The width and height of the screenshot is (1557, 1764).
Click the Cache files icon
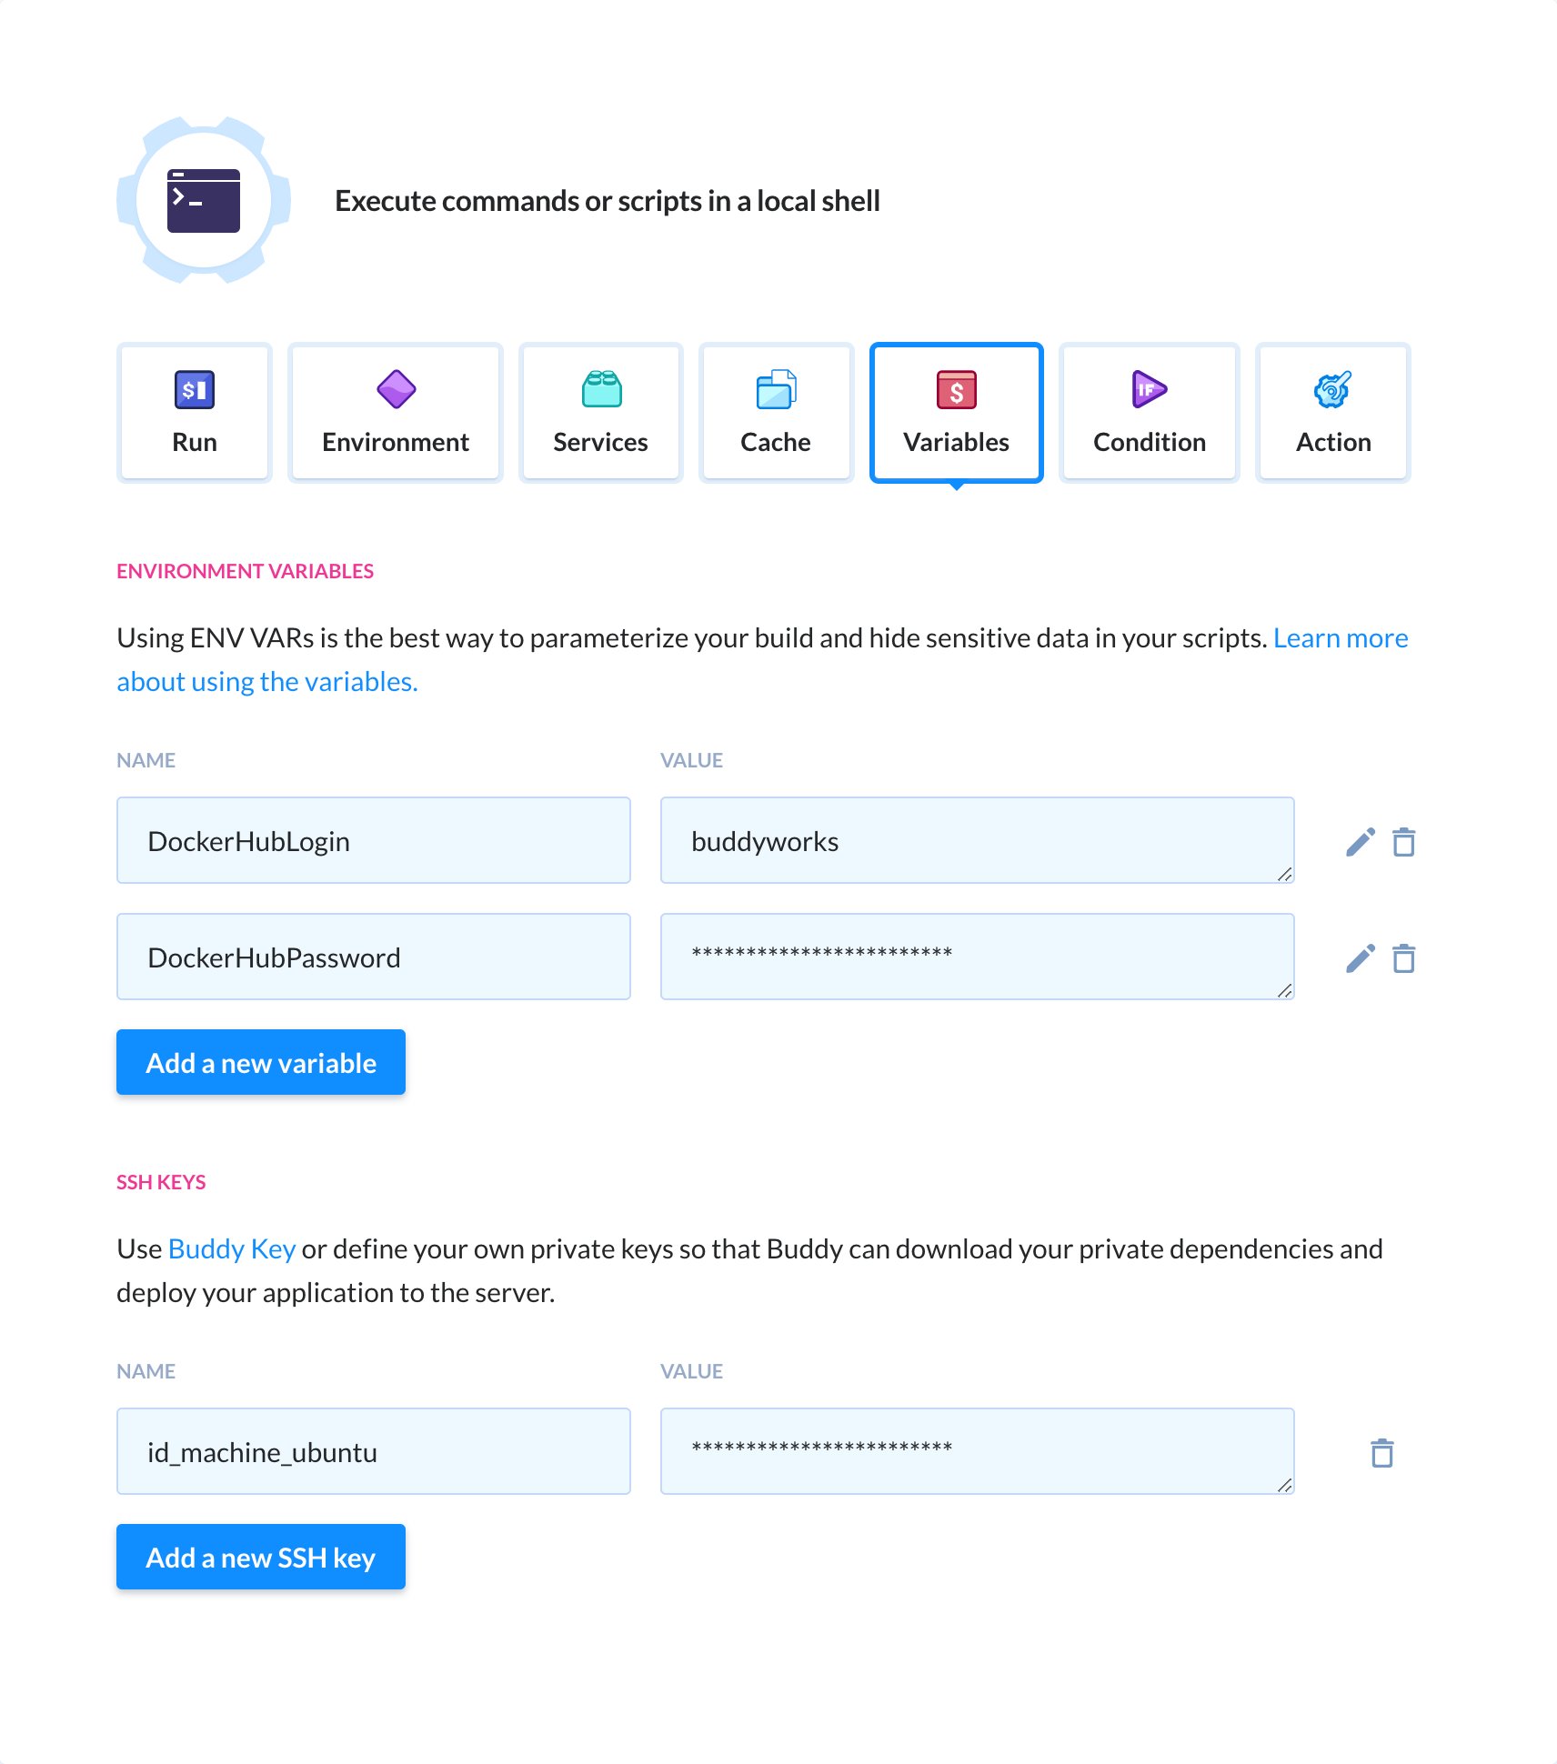775,389
